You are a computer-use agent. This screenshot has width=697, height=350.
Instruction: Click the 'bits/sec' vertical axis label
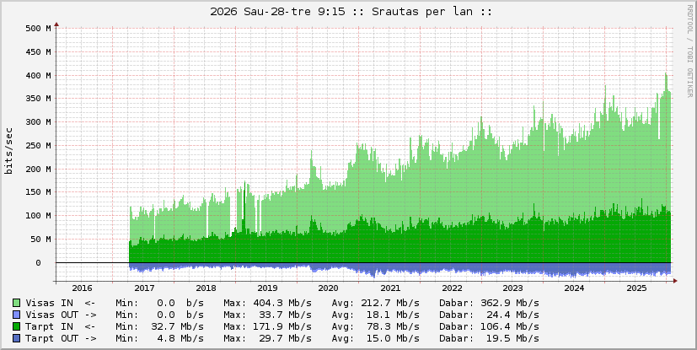tap(9, 151)
